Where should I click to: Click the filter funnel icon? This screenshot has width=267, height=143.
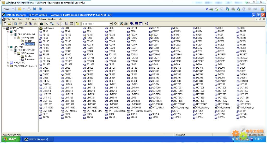[115, 24]
